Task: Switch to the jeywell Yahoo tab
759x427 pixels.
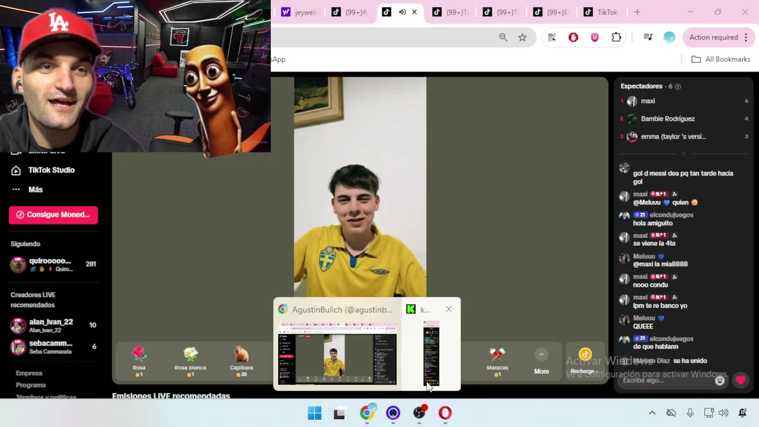Action: point(299,12)
